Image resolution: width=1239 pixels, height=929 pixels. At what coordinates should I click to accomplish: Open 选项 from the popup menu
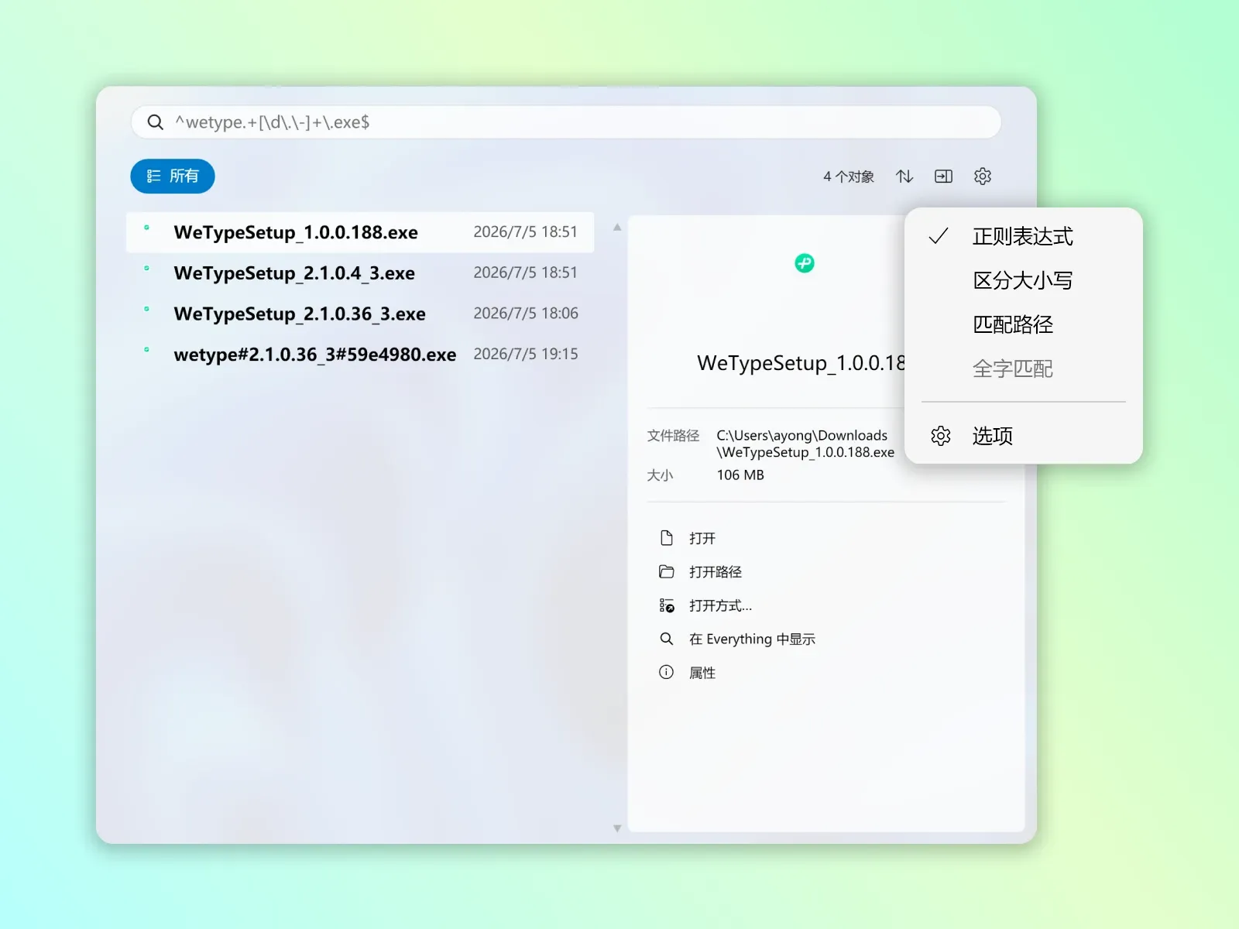tap(1023, 436)
